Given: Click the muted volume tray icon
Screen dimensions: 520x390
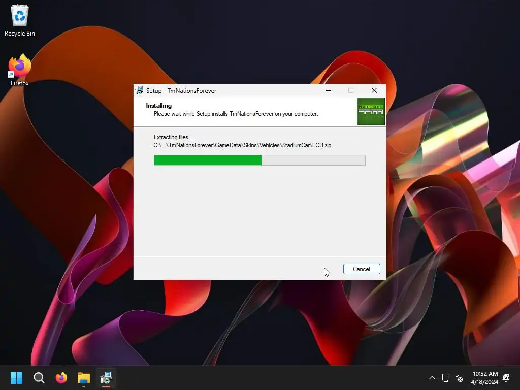Looking at the screenshot, I should point(459,378).
